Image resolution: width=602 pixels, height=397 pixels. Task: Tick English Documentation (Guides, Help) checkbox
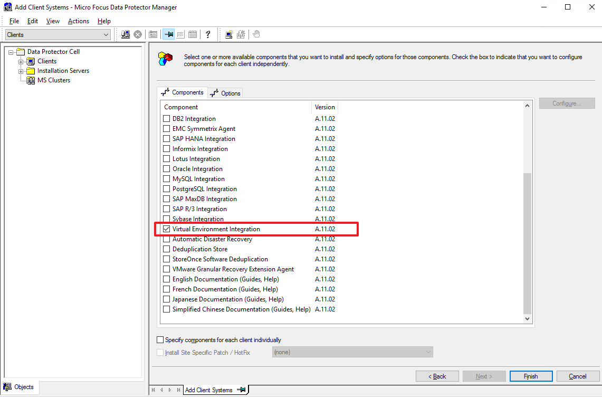click(x=166, y=279)
